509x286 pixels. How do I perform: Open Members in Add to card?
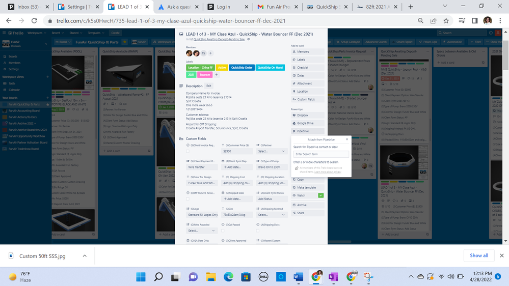pyautogui.click(x=307, y=51)
